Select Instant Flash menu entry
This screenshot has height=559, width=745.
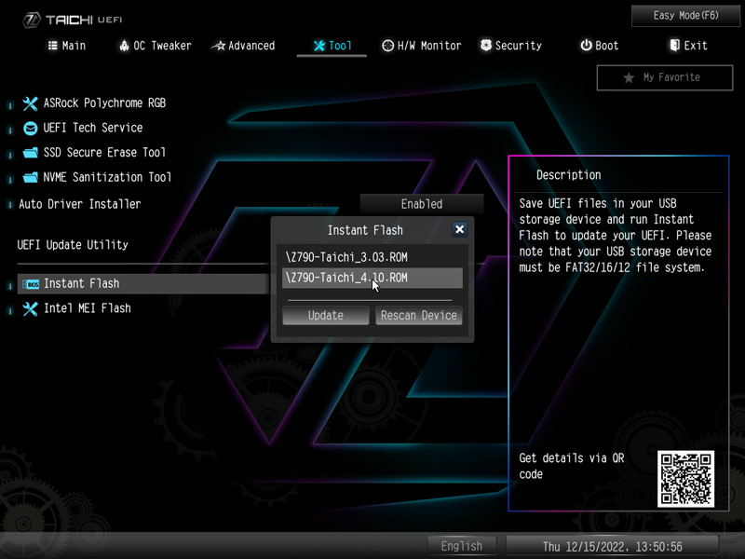(142, 284)
